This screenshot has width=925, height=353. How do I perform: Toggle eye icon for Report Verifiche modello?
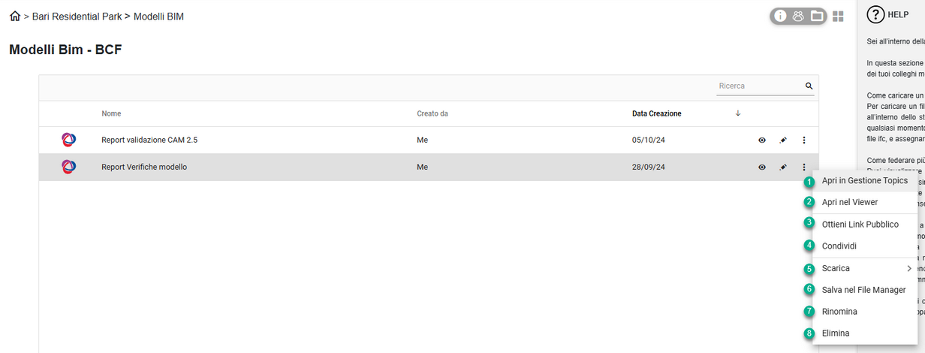click(762, 167)
